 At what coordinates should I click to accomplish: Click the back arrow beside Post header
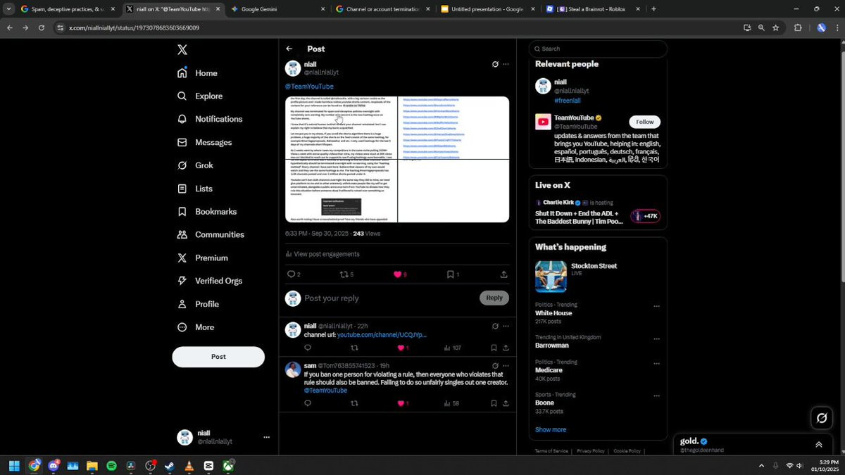point(289,49)
